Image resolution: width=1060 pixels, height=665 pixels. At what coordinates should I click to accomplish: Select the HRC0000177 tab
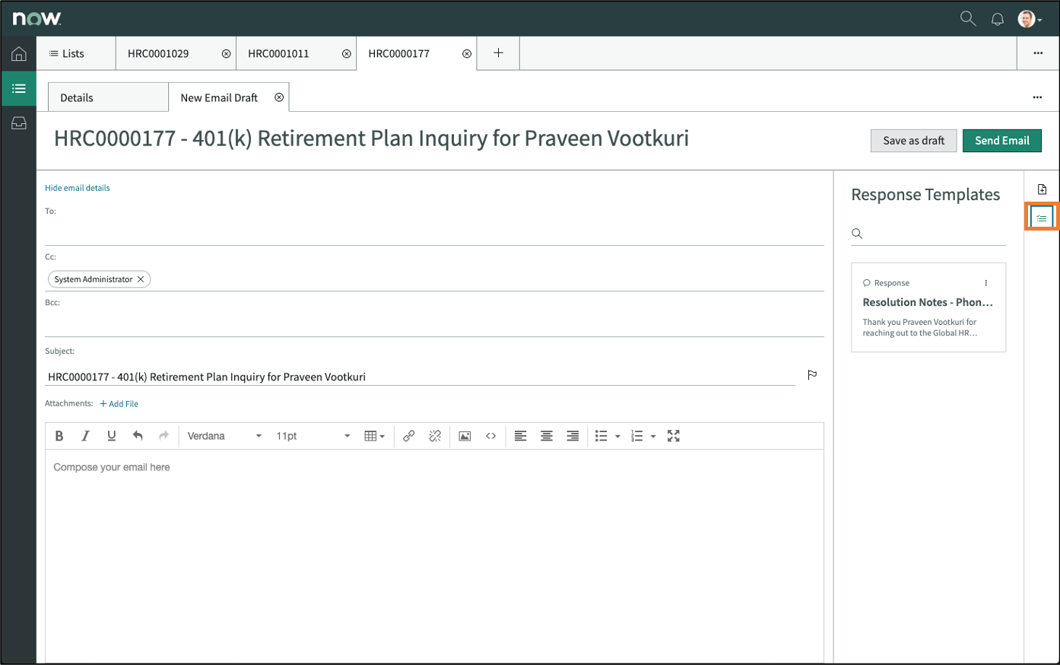[x=398, y=53]
